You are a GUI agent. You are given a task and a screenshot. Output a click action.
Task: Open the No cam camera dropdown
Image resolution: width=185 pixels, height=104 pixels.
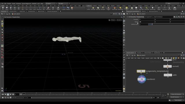pyautogui.click(x=119, y=20)
